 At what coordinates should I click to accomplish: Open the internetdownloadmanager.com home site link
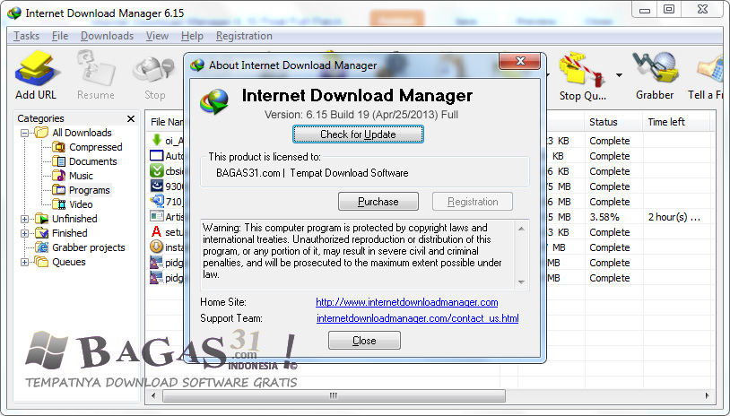[x=407, y=302]
